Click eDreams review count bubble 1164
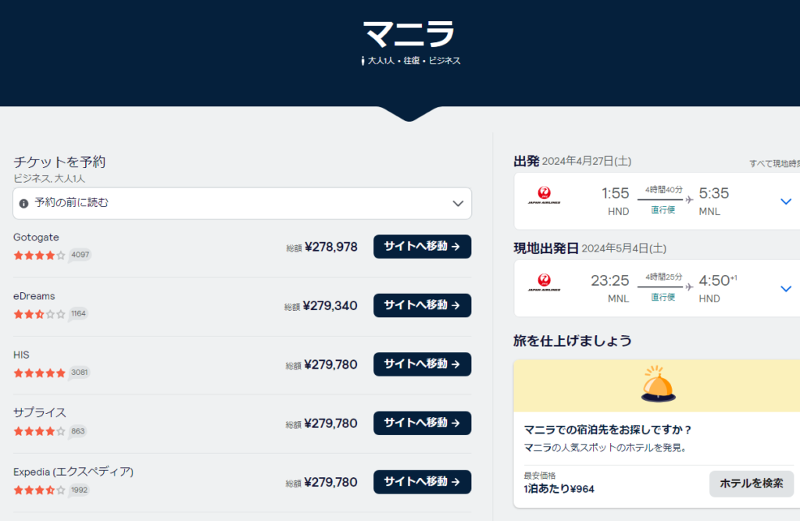Viewport: 800px width, 521px height. click(x=78, y=314)
